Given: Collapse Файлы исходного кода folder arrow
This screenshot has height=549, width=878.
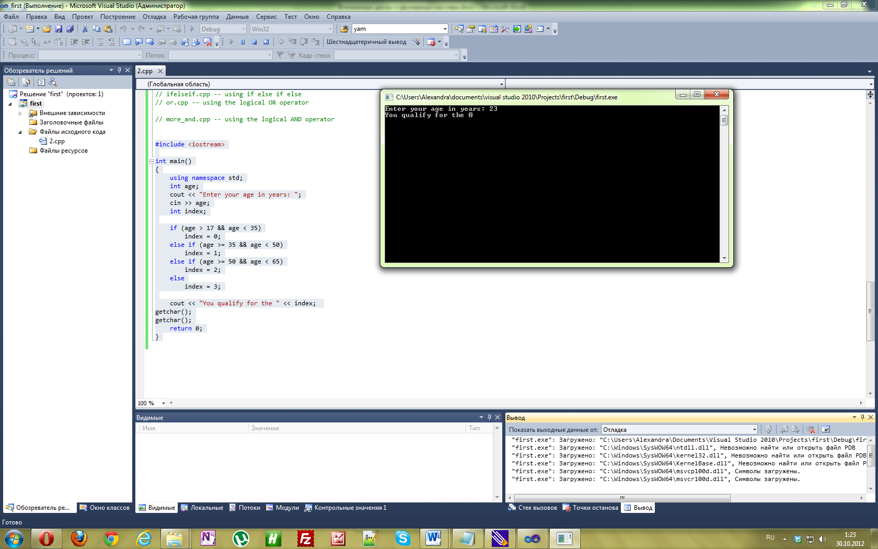Looking at the screenshot, I should click(x=20, y=132).
